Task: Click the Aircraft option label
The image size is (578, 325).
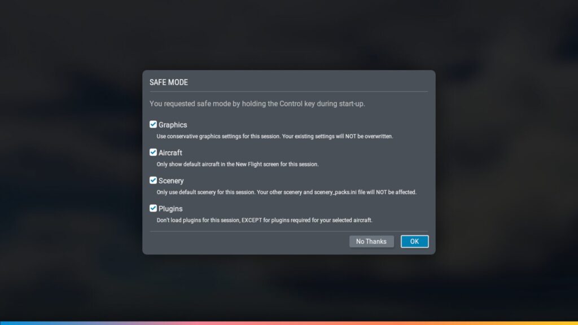Action: coord(170,152)
